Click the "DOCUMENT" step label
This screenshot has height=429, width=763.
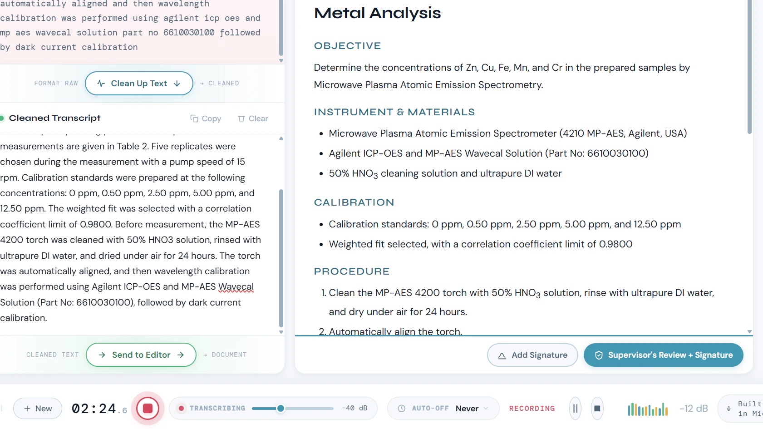(x=229, y=355)
